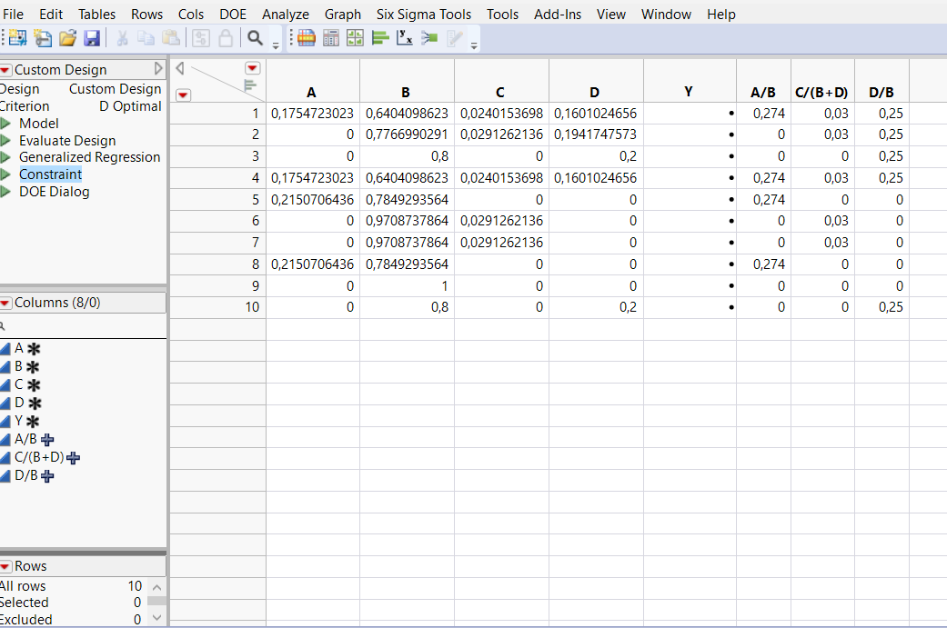Click the green bar chart toolbar icon
947x628 pixels.
point(378,37)
